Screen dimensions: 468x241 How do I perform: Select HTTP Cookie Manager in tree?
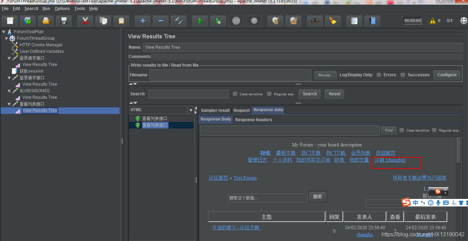click(41, 45)
